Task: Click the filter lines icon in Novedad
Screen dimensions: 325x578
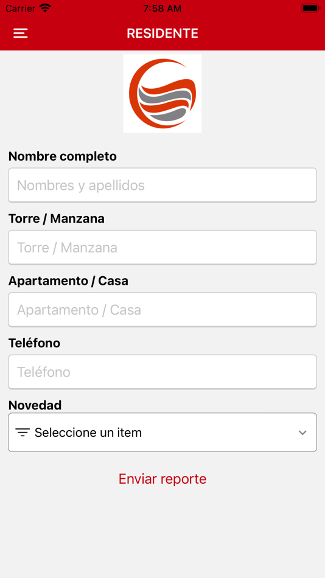Action: 23,433
